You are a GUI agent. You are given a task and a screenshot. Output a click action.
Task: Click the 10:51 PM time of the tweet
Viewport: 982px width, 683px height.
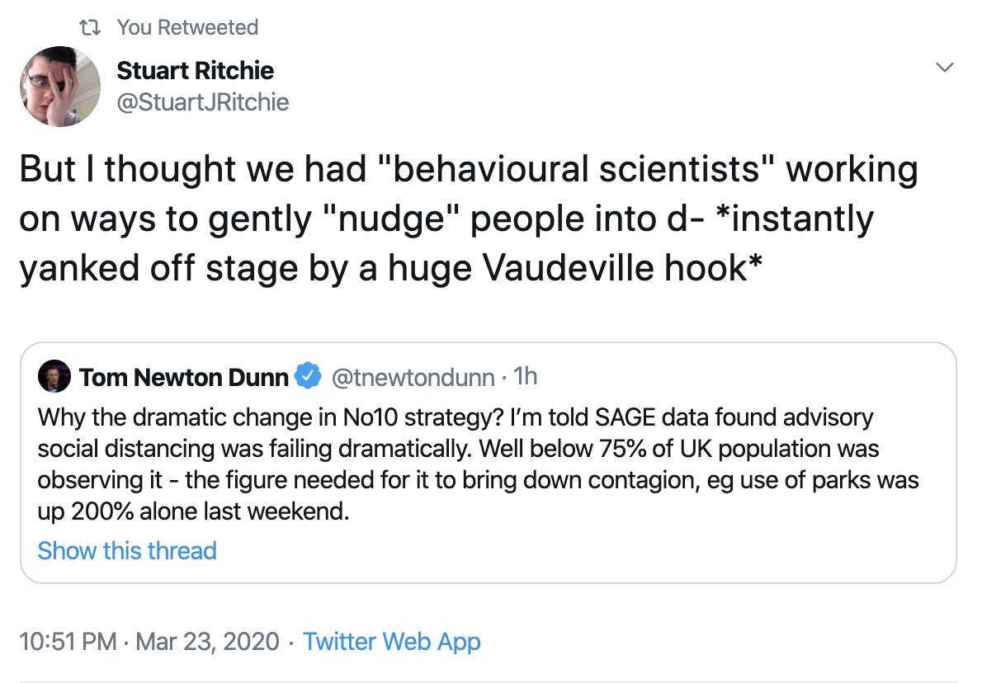pyautogui.click(x=68, y=642)
